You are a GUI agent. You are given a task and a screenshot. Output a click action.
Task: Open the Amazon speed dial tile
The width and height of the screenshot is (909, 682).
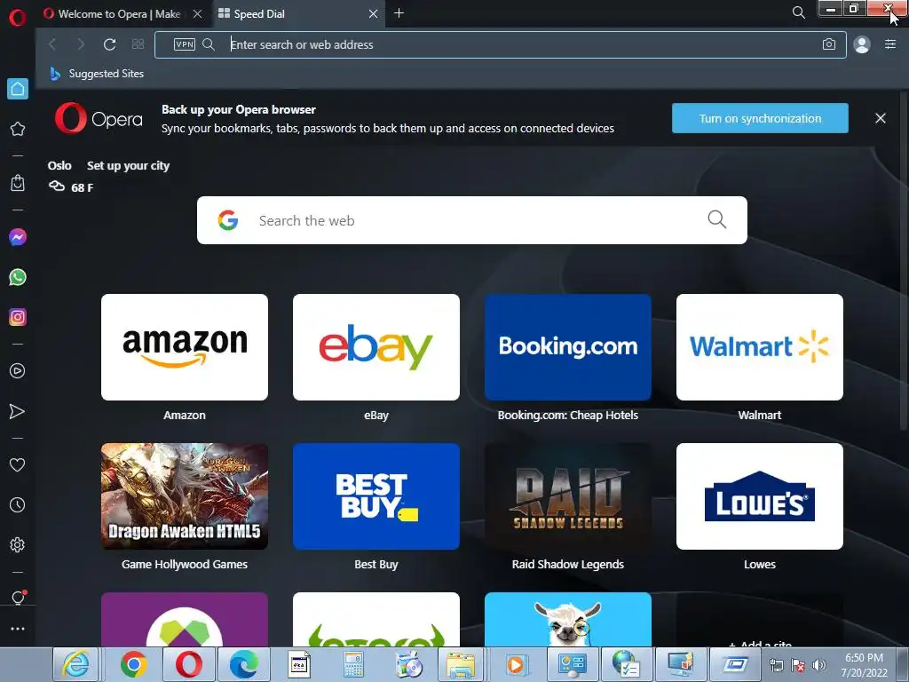click(185, 347)
